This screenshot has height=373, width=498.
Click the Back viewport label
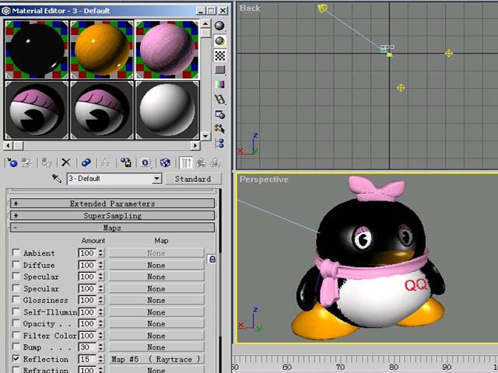point(250,8)
